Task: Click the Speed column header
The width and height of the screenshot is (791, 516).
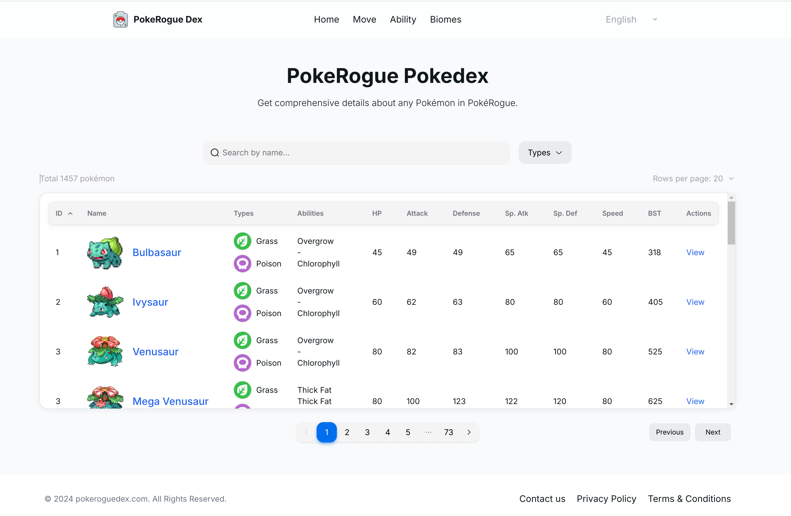Action: click(612, 213)
